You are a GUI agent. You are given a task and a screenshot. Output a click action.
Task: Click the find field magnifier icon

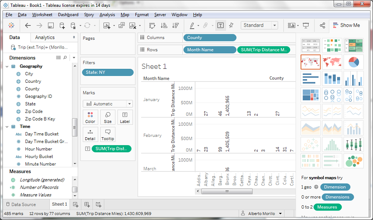(65, 58)
